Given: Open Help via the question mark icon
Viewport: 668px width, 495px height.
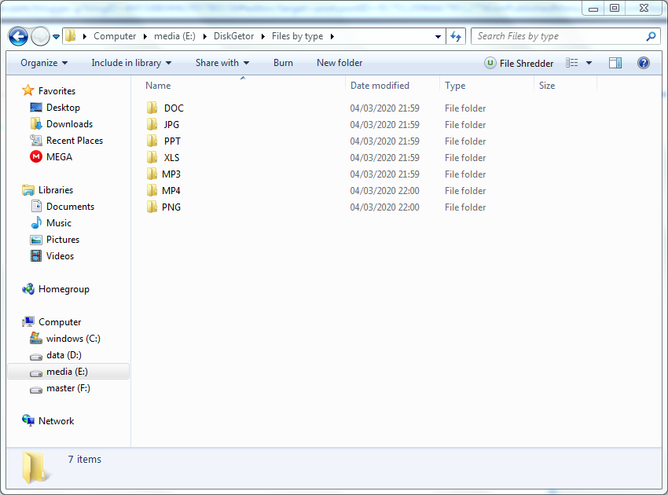Looking at the screenshot, I should pos(643,62).
